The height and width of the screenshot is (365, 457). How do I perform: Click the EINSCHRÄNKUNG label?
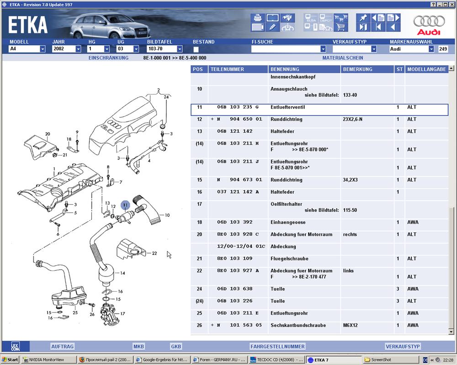tap(108, 58)
